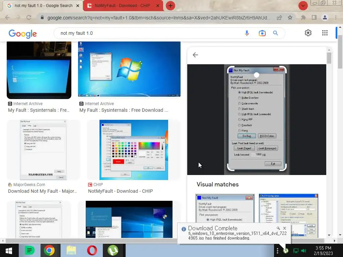Click the address bar URL

tap(159, 18)
